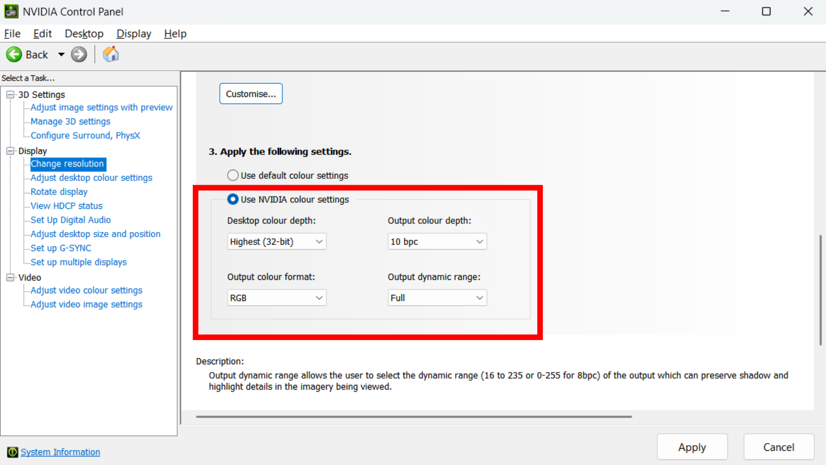Click the horizontal scrollbar thumb
826x465 pixels.
[x=414, y=417]
